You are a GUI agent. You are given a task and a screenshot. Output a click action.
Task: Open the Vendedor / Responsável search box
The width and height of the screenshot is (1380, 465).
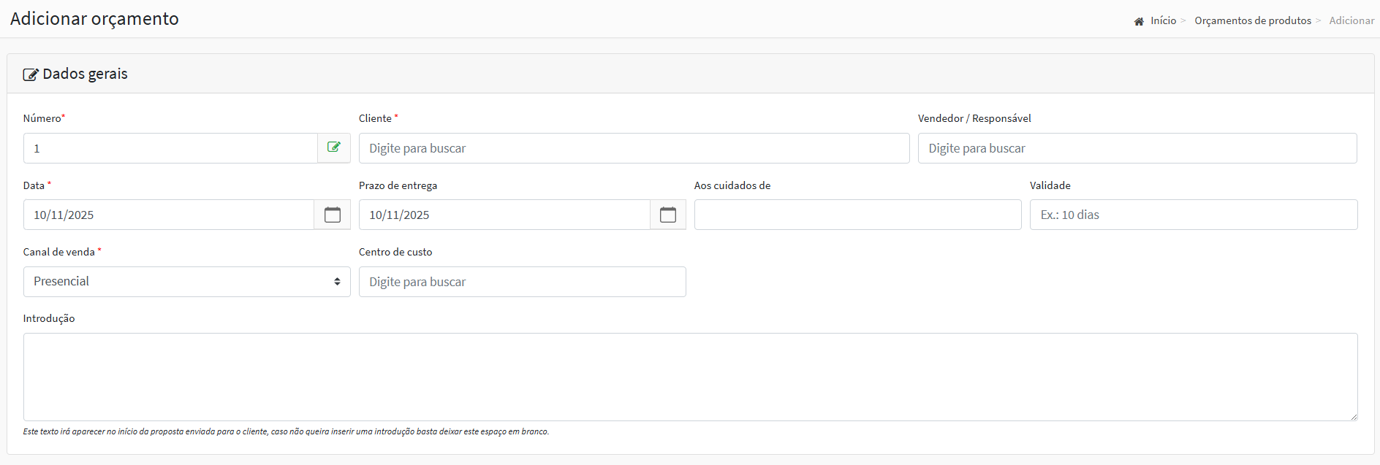(x=1137, y=148)
